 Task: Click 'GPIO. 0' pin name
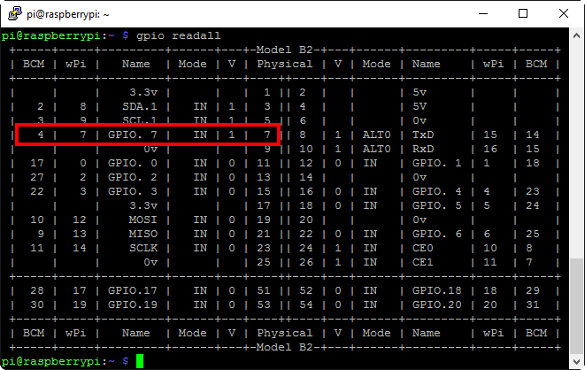tap(133, 163)
